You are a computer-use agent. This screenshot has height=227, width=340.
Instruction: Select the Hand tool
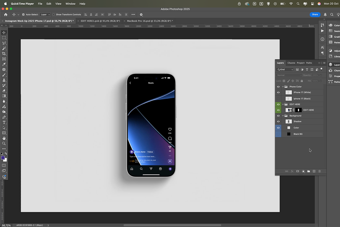point(4,138)
